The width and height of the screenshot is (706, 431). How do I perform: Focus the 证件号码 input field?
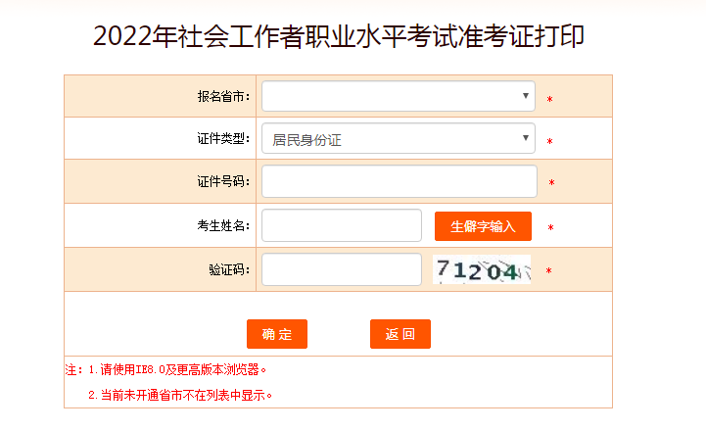click(400, 182)
